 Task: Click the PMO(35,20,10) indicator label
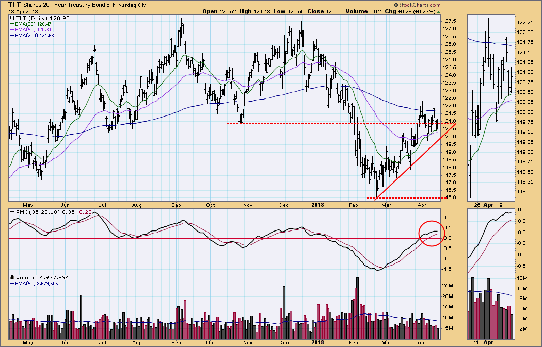click(x=38, y=212)
